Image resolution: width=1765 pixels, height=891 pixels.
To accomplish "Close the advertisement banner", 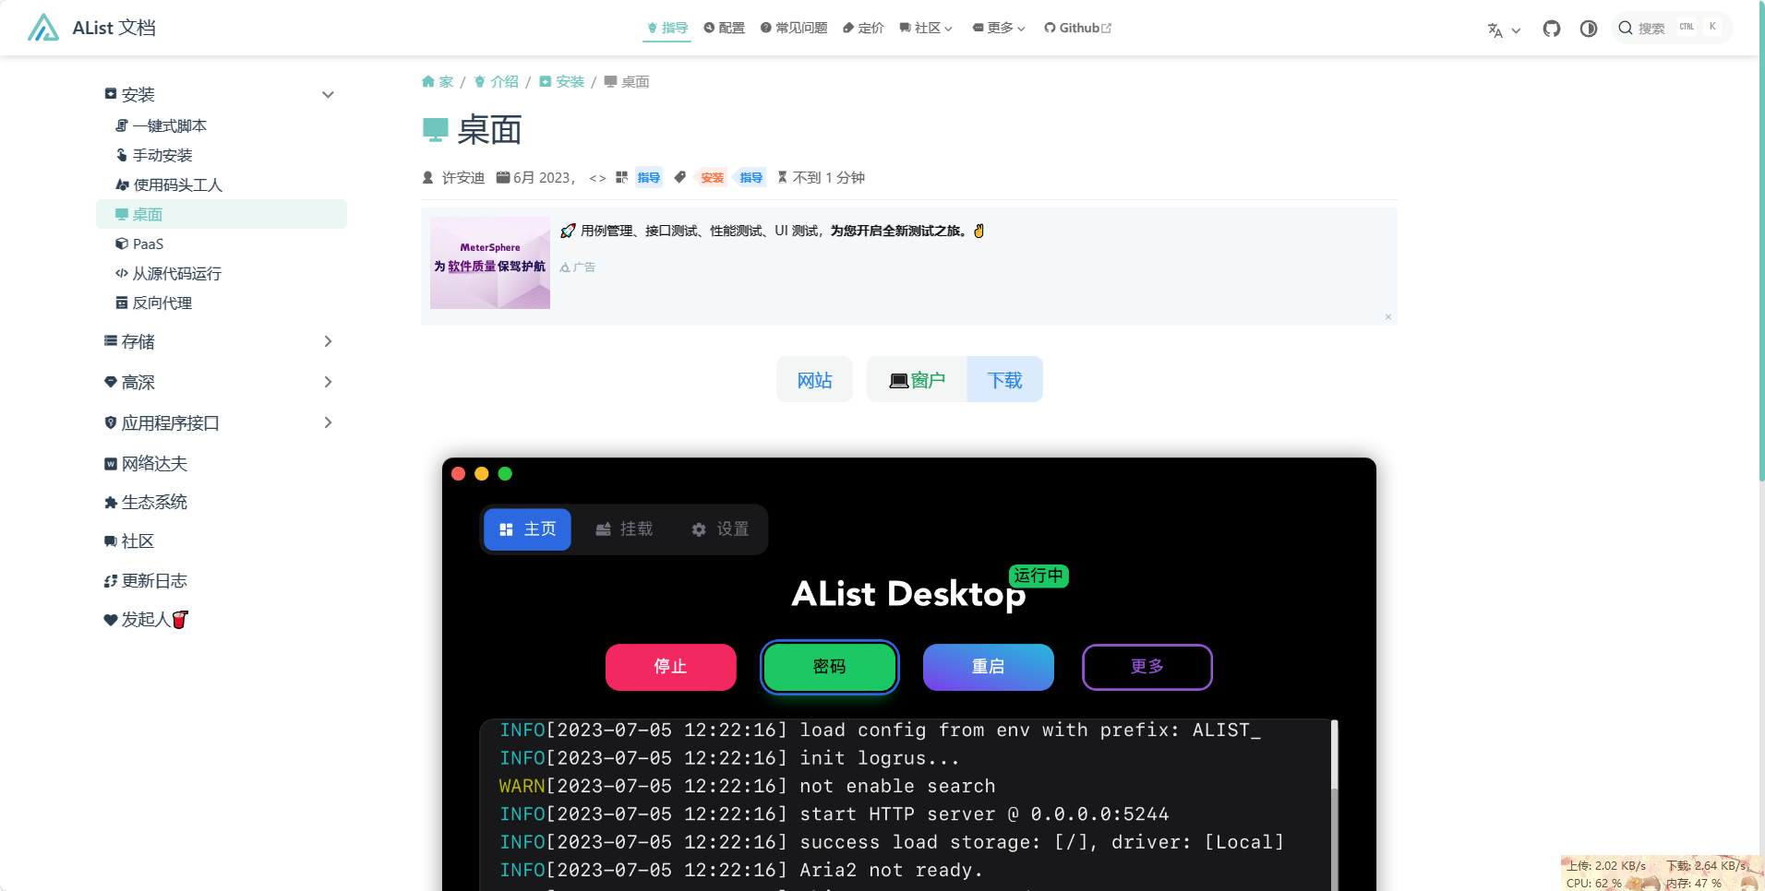I will pos(1387,316).
